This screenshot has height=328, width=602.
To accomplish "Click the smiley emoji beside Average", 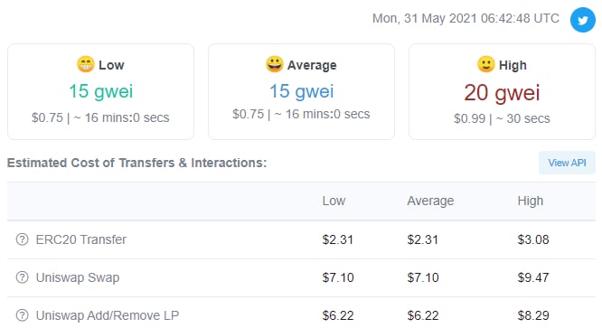I will coord(275,64).
